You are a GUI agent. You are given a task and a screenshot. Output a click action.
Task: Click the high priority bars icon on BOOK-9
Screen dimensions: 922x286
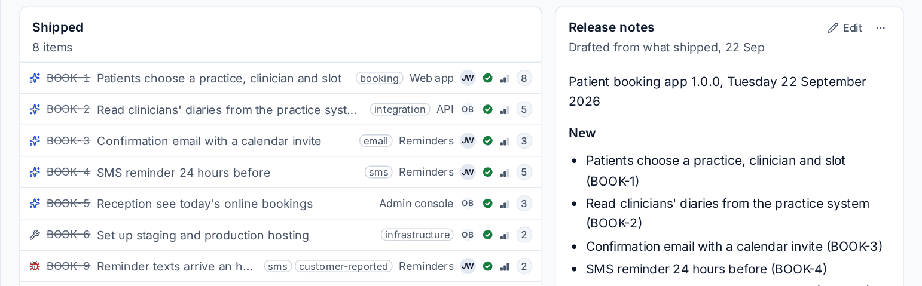pos(505,266)
